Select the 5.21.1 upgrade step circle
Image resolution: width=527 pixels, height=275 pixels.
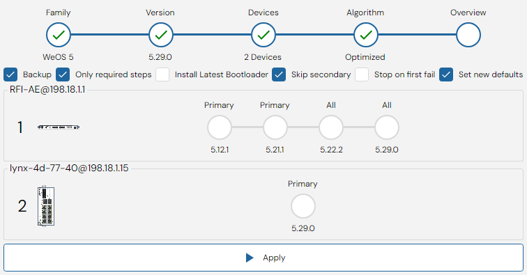pos(275,127)
